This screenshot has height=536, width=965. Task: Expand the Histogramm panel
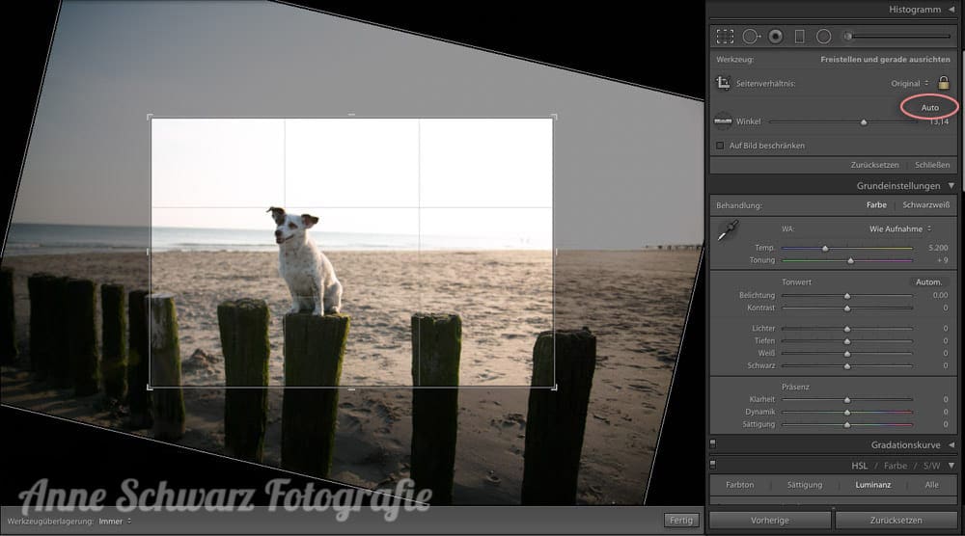[x=951, y=10]
